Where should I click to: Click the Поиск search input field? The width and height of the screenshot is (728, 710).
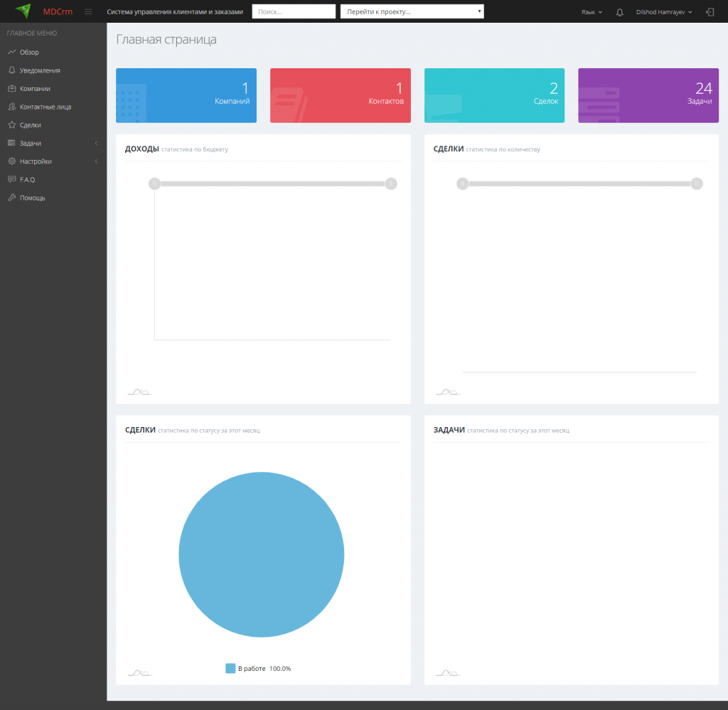point(294,11)
